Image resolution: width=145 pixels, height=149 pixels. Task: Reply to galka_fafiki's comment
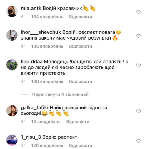coord(78,122)
